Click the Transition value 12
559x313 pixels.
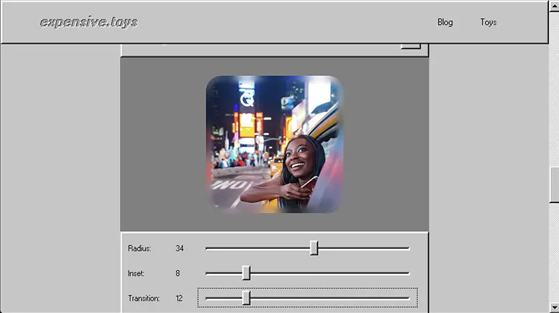[x=179, y=298]
